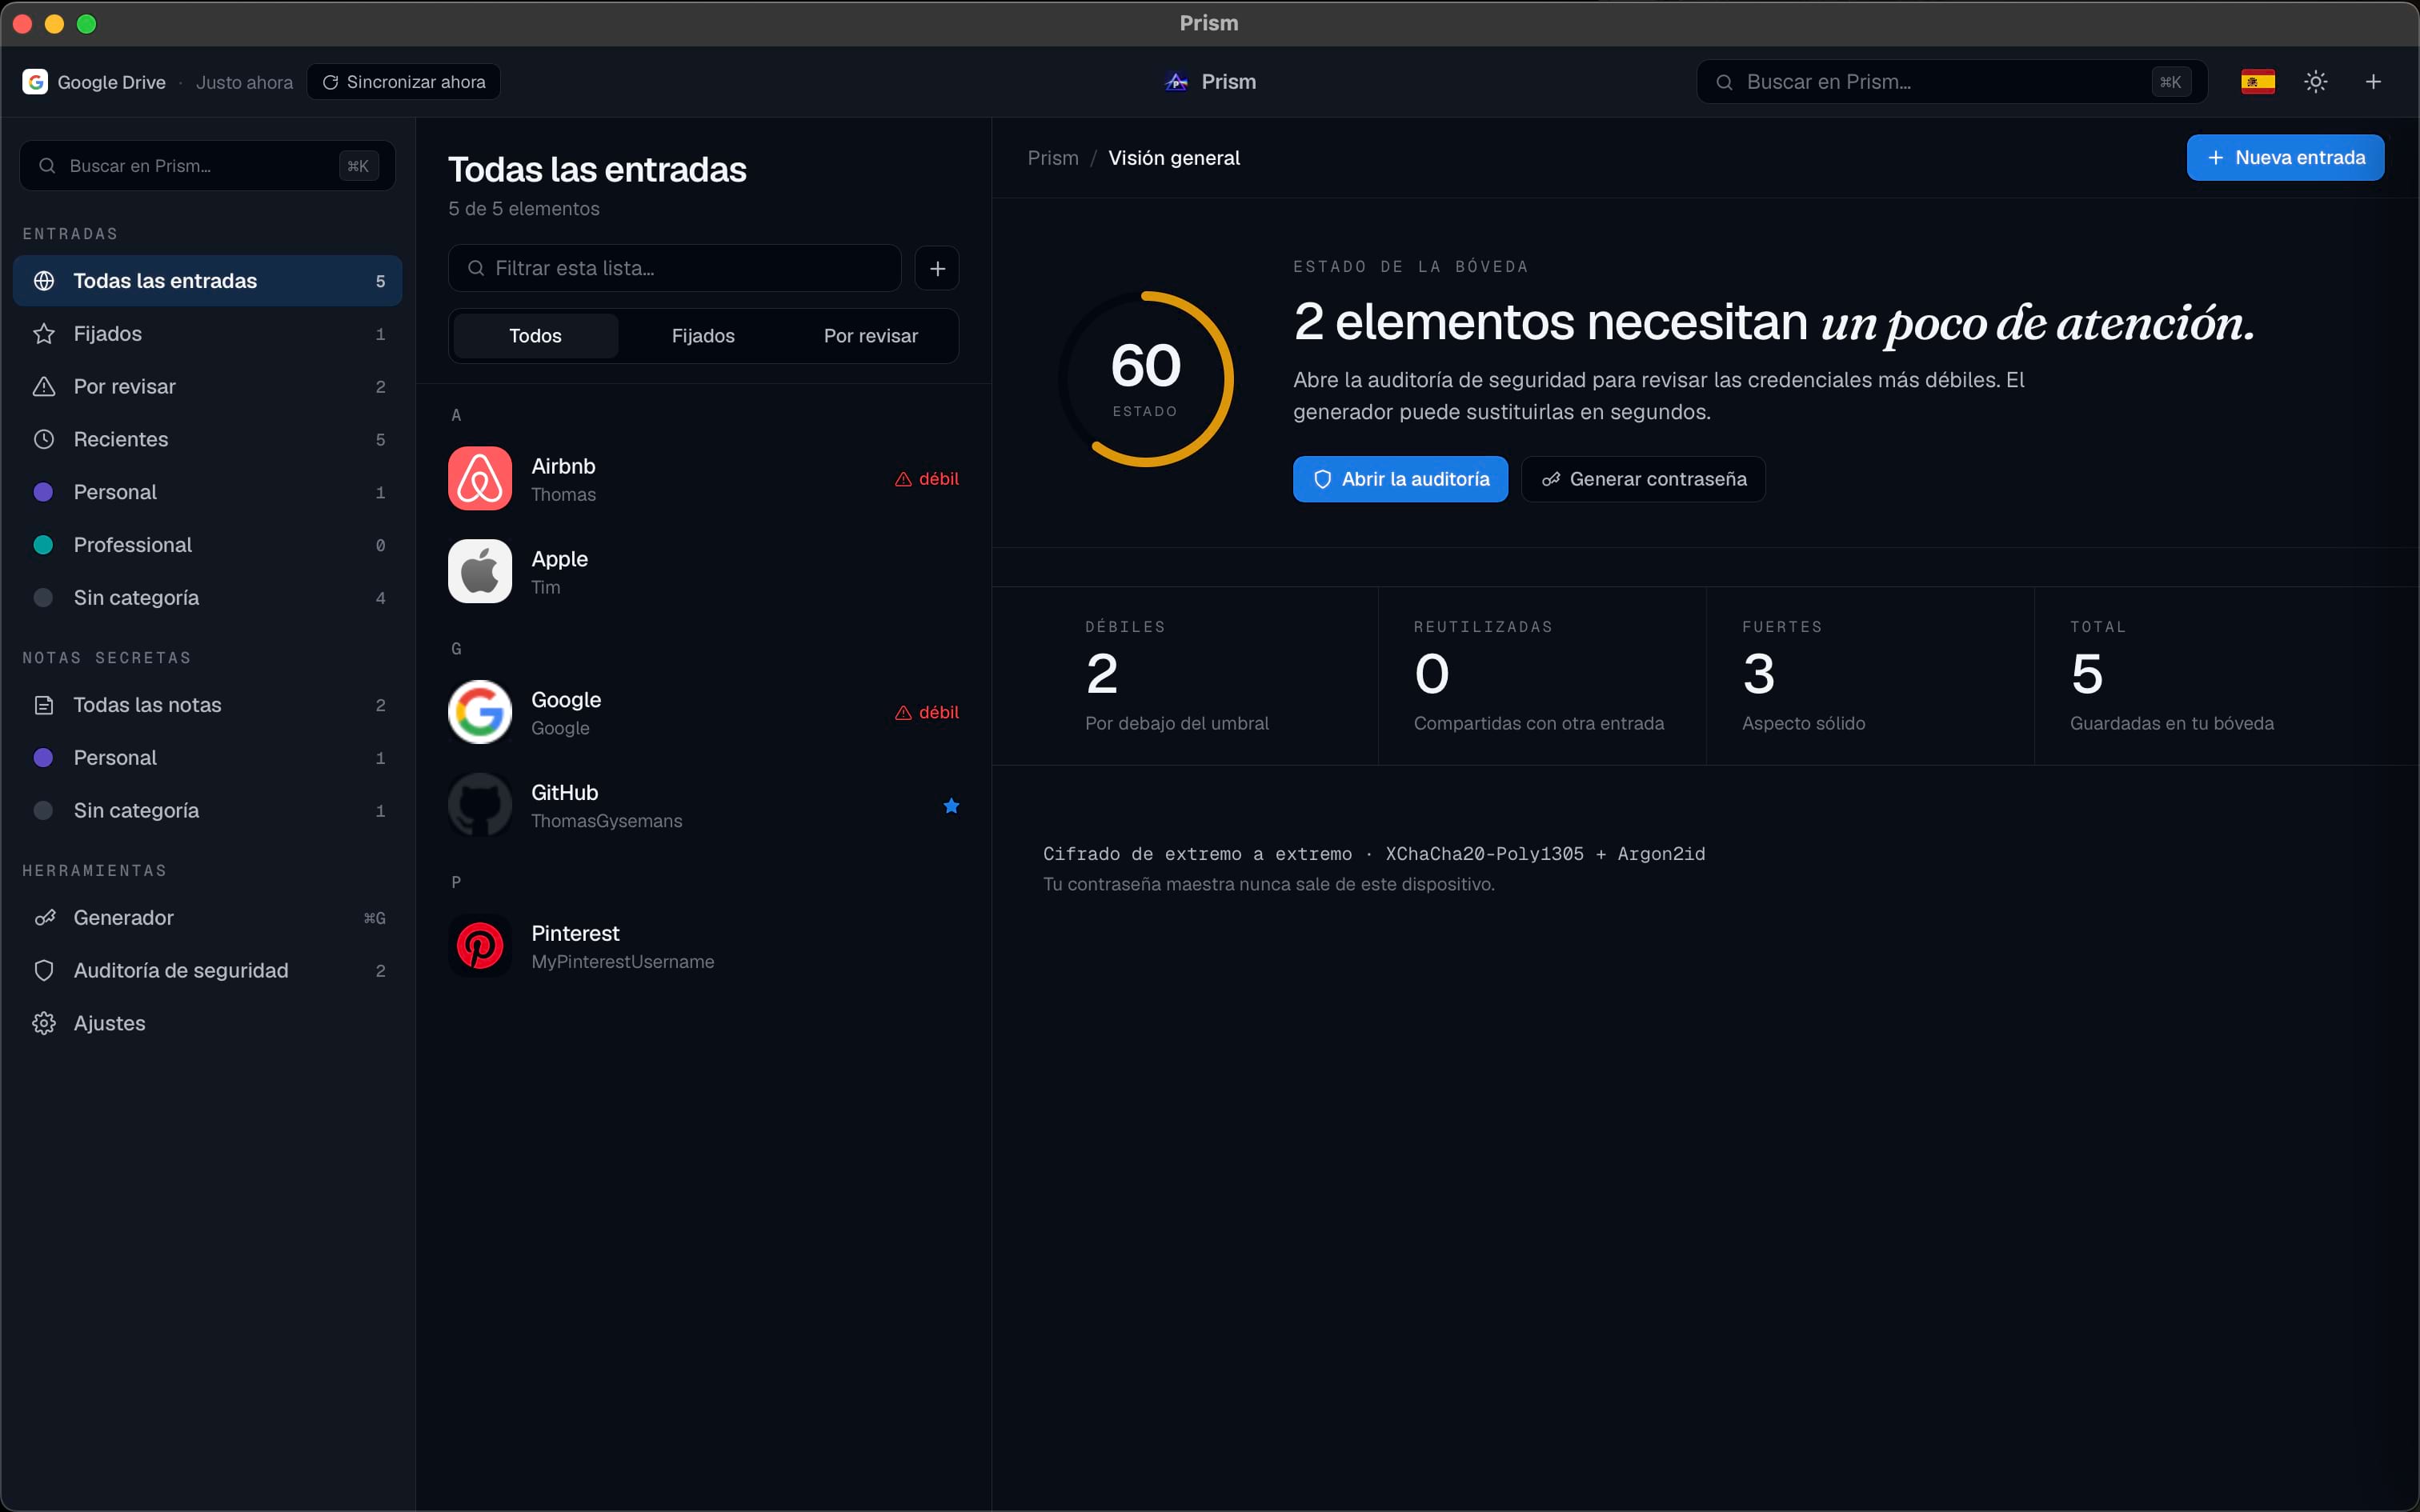
Task: Click the Fuertes stat card
Action: [1870, 676]
